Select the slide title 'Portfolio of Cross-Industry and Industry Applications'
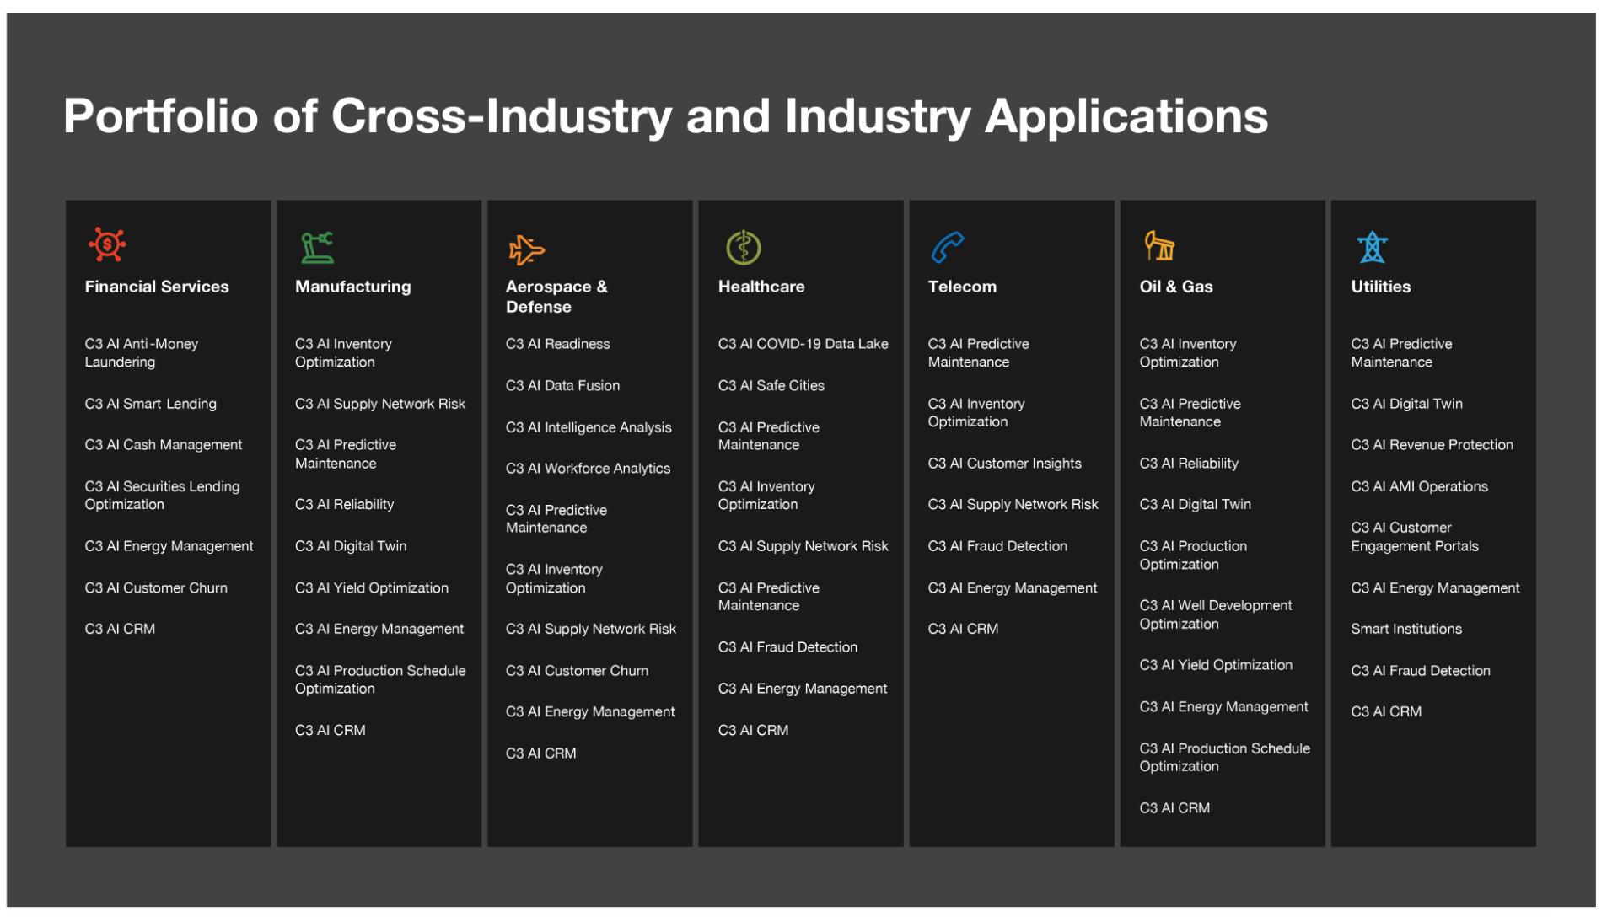The image size is (1607, 917). pyautogui.click(x=665, y=116)
